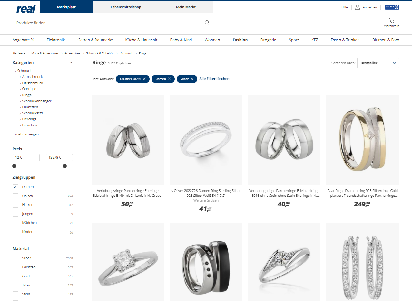
Task: Click the Anmelden user icon
Action: point(358,7)
